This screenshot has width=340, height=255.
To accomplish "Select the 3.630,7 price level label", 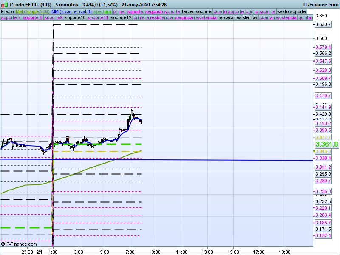I will [x=323, y=24].
